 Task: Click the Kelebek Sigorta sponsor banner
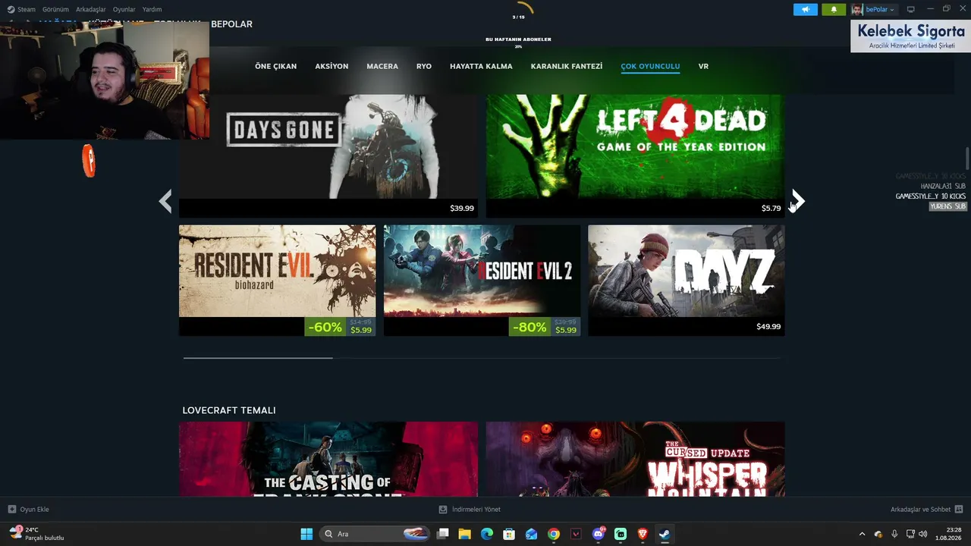click(x=910, y=36)
